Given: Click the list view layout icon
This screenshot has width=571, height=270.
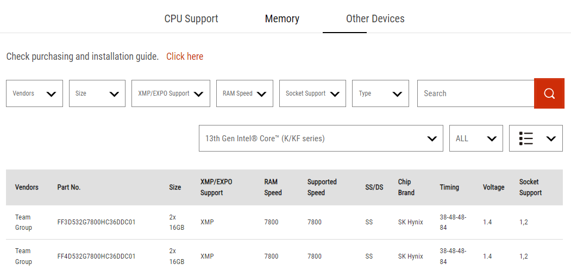Looking at the screenshot, I should 526,139.
